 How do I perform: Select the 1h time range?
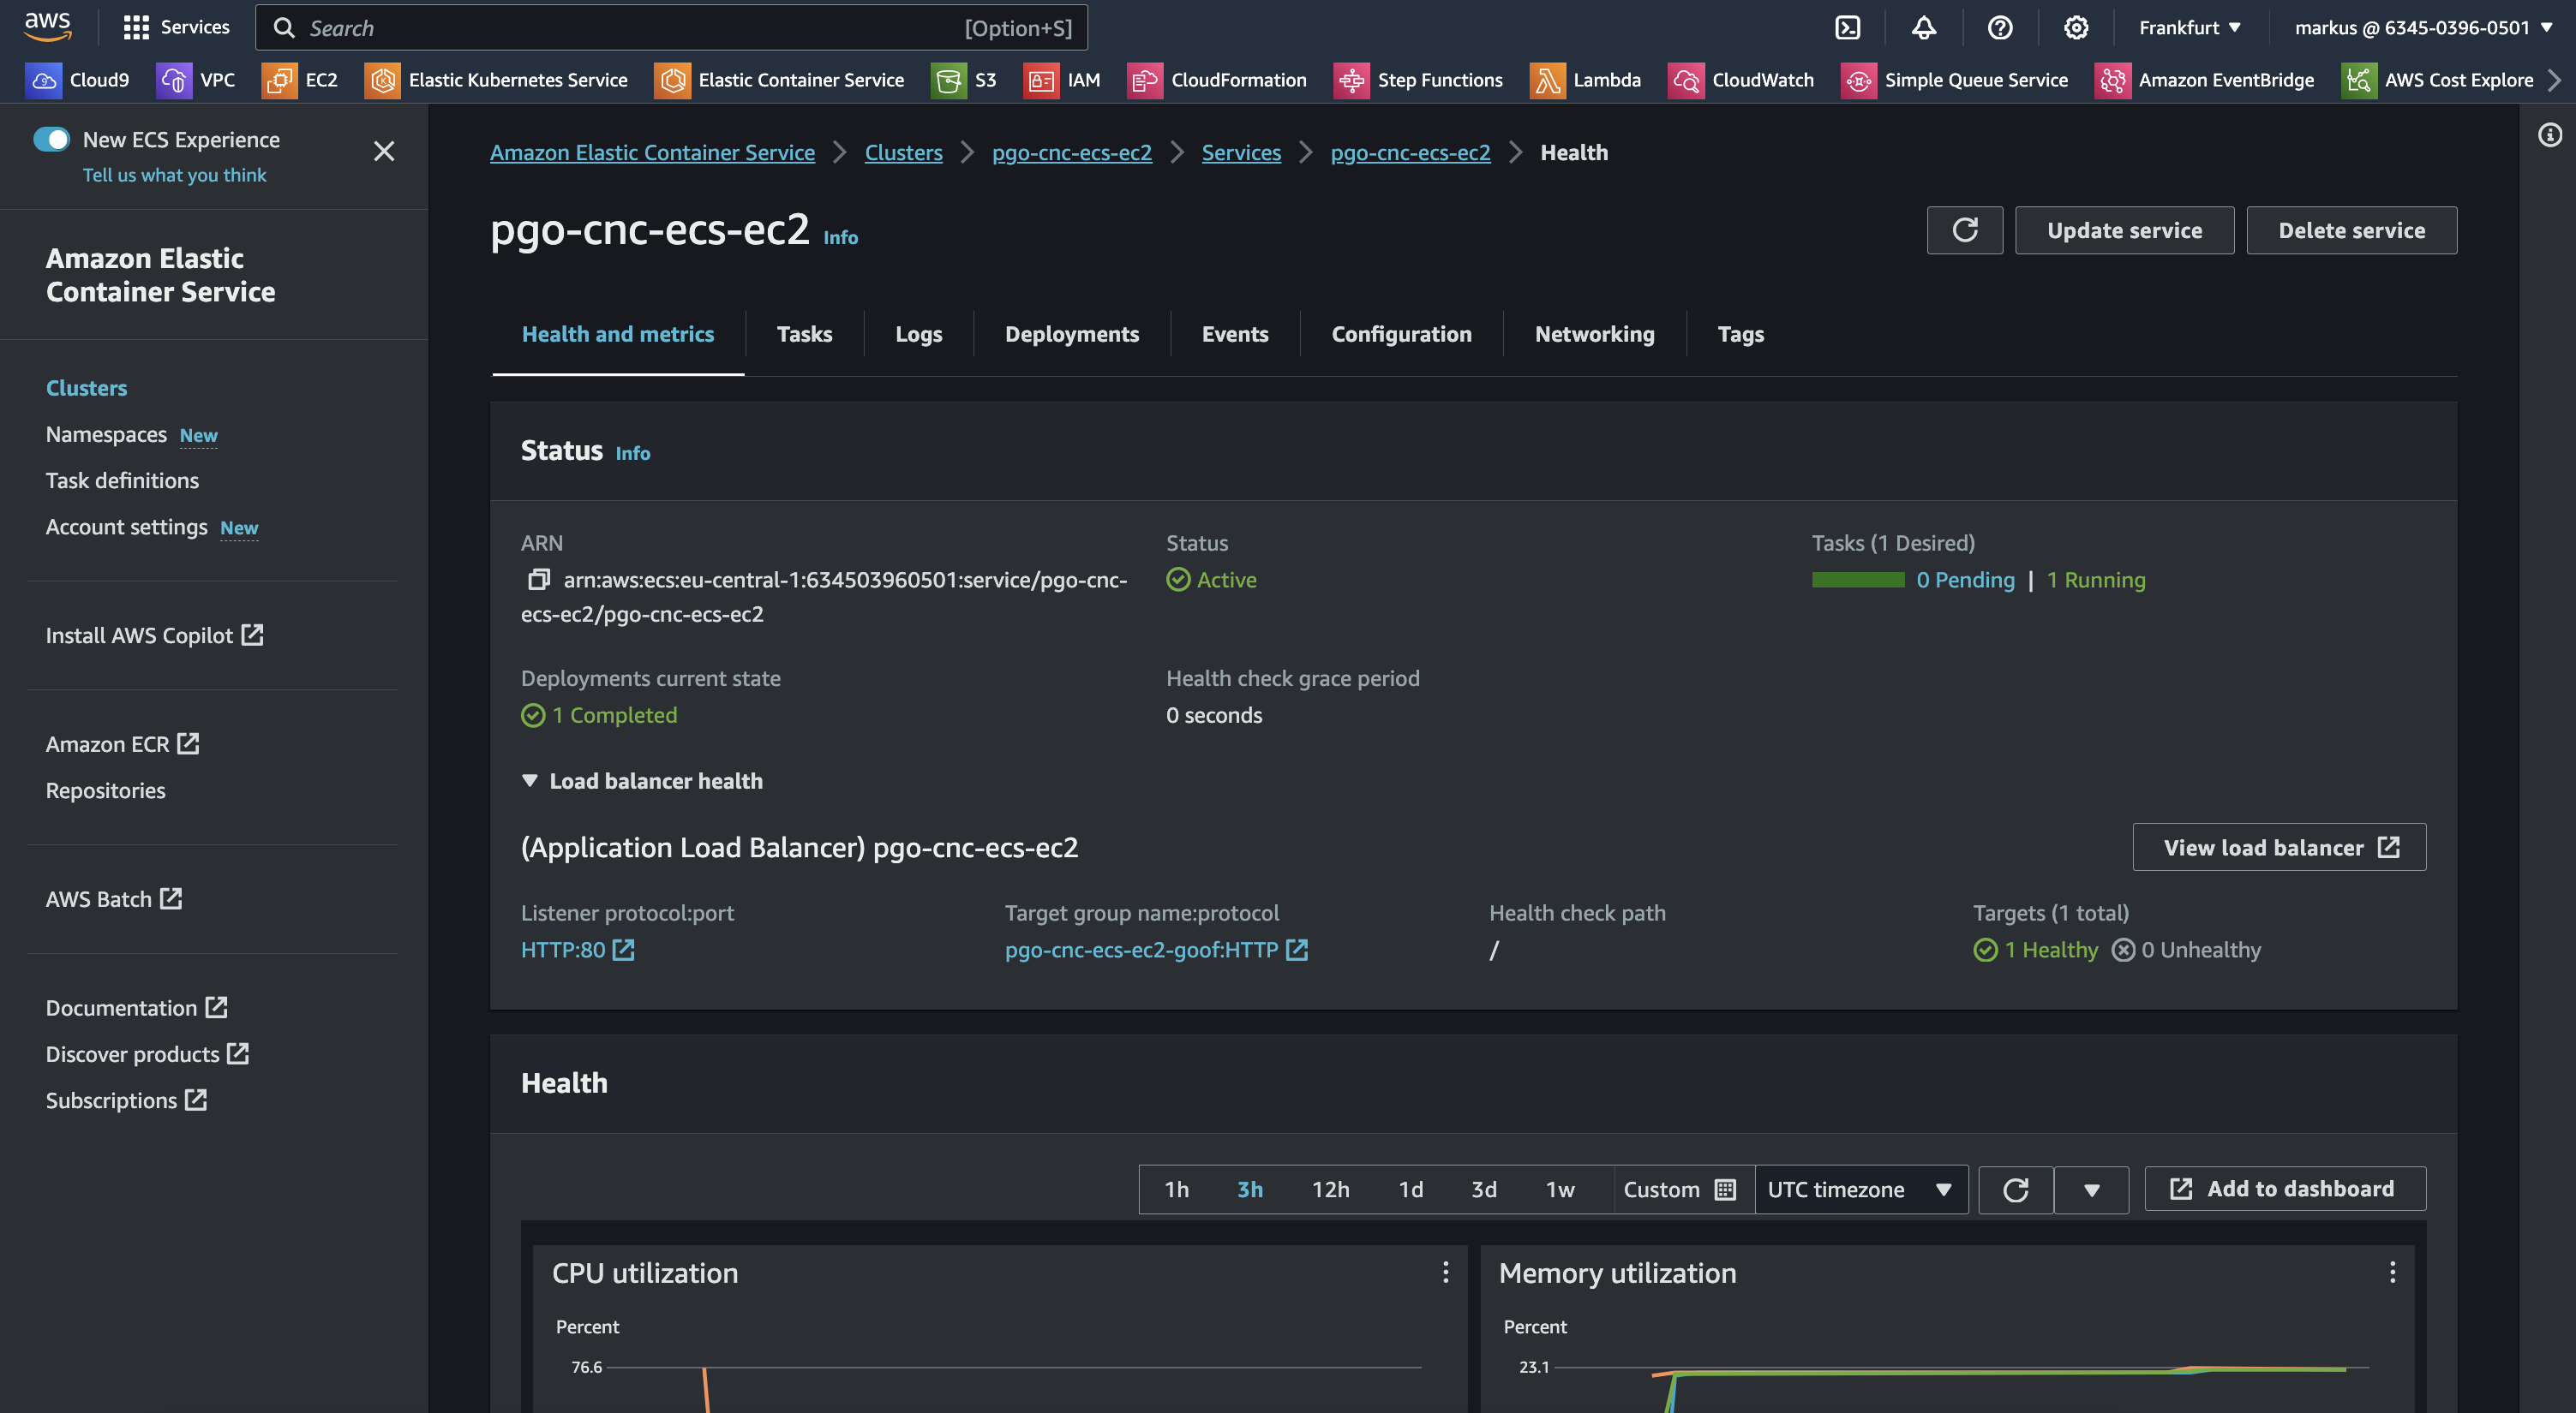(x=1176, y=1189)
